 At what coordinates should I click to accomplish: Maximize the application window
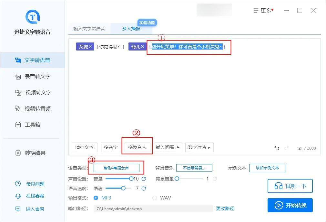coord(300,11)
